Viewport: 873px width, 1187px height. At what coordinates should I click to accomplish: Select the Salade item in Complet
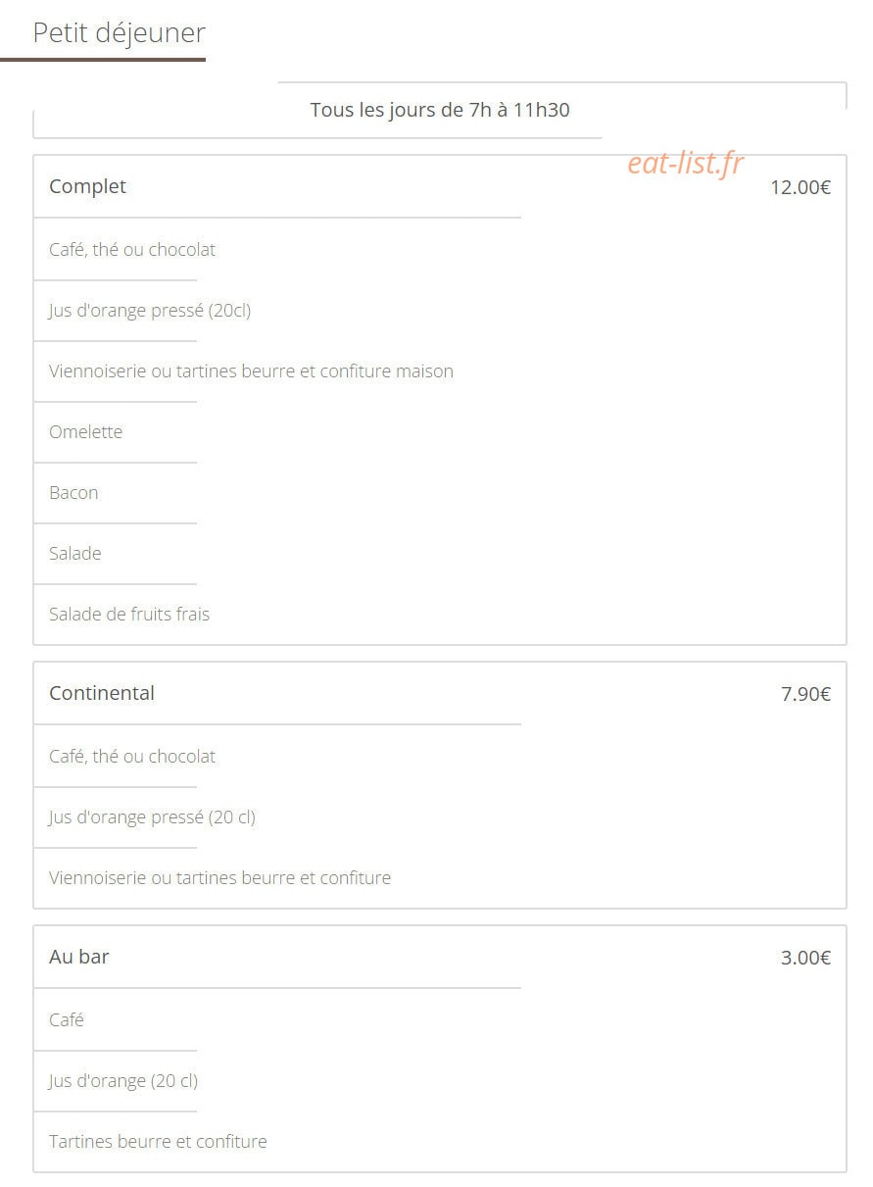[x=74, y=553]
